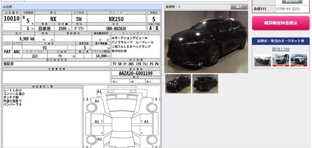Image resolution: width=312 pixels, height=148 pixels.
Task: Open third similar car thumbnail in オークネット車 panel
Action: pyautogui.click(x=299, y=60)
